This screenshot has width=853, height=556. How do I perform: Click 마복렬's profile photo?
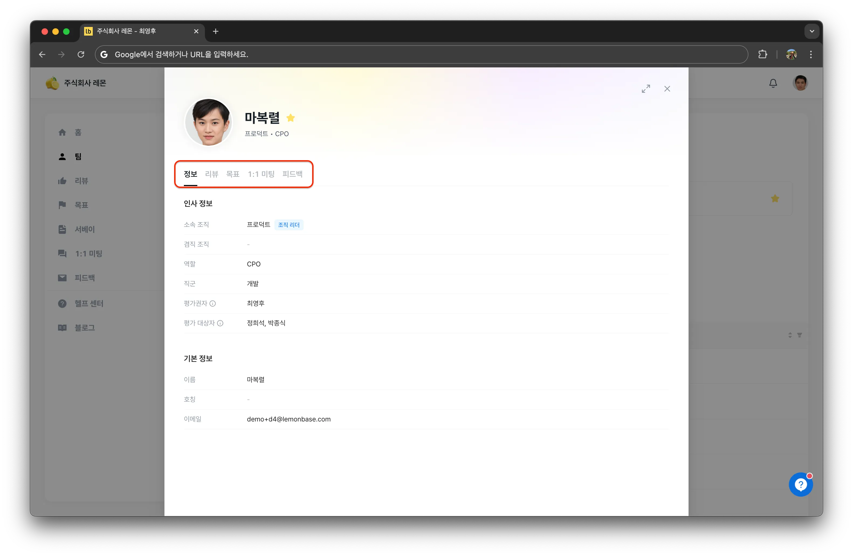208,122
